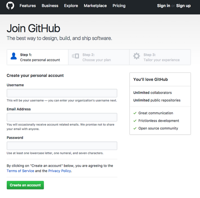Click Sign in in the header
The width and height of the screenshot is (200, 198).
[x=163, y=6]
